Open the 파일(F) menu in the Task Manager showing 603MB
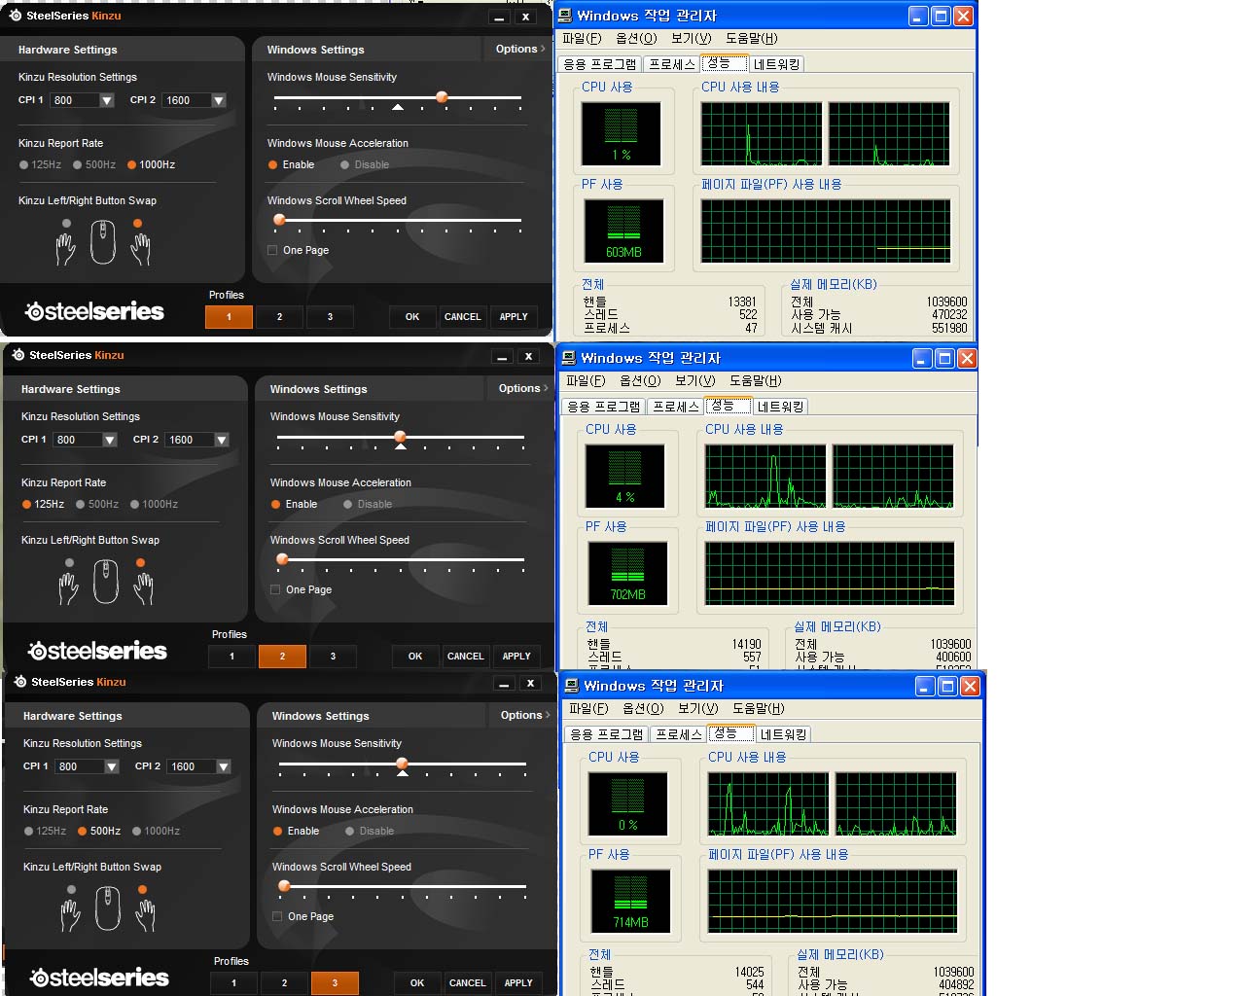The width and height of the screenshot is (1245, 996). (x=582, y=38)
